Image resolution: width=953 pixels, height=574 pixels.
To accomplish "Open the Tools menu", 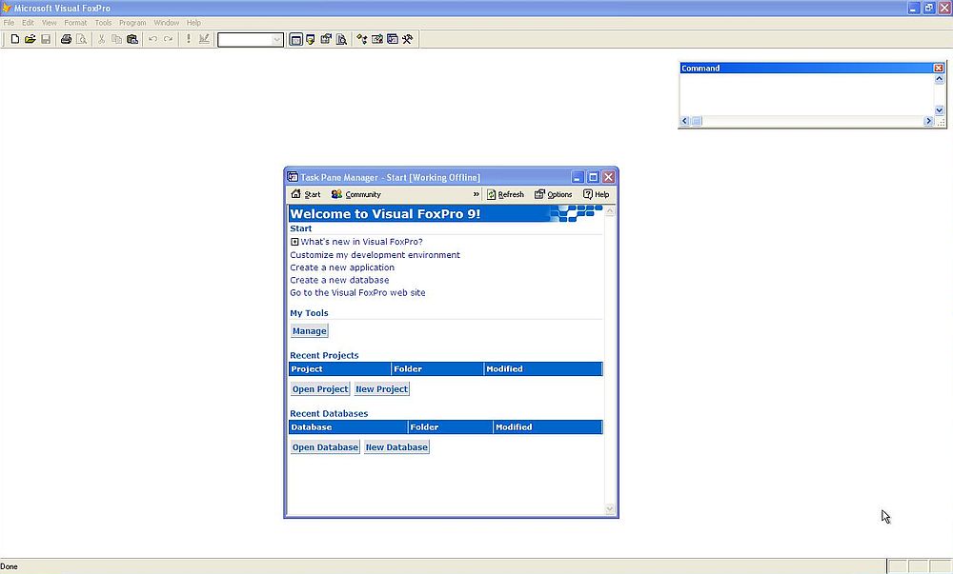I will click(103, 23).
